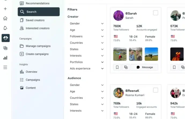Go to Manage campaigns
The width and height of the screenshot is (185, 119).
[38, 46]
